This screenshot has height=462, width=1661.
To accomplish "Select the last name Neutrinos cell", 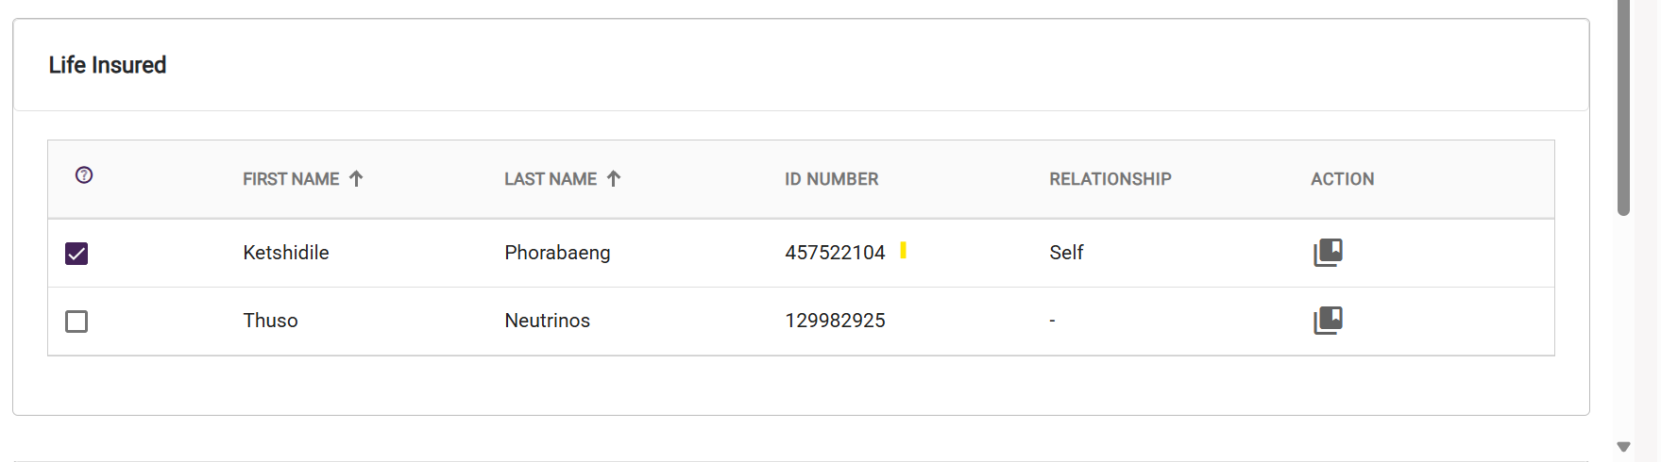I will 547,321.
